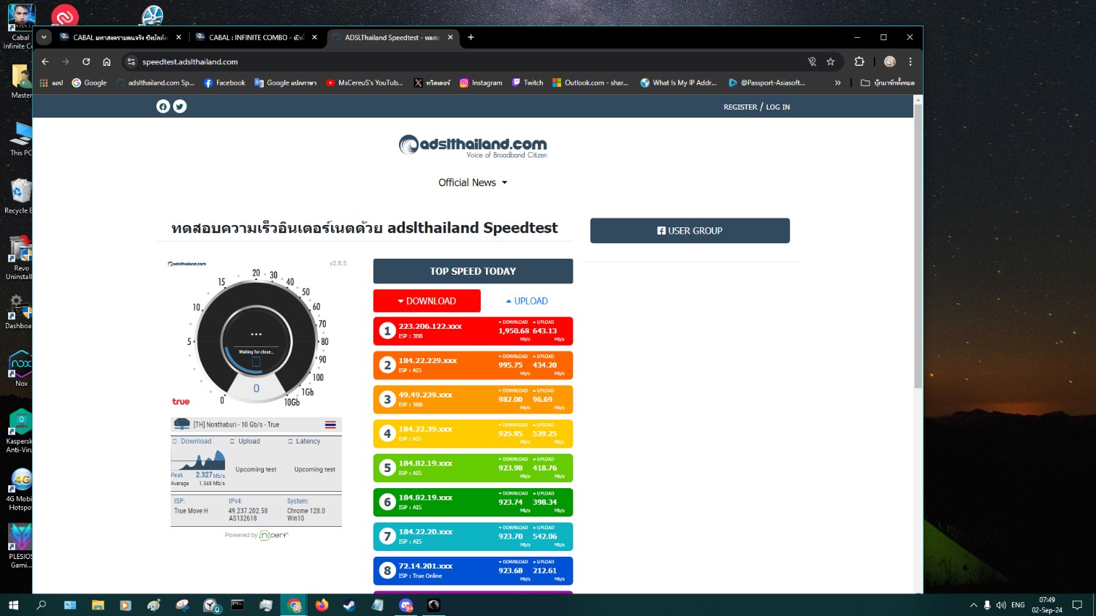This screenshot has height=616, width=1096.
Task: Open File Explorer from the taskbar
Action: tap(98, 605)
